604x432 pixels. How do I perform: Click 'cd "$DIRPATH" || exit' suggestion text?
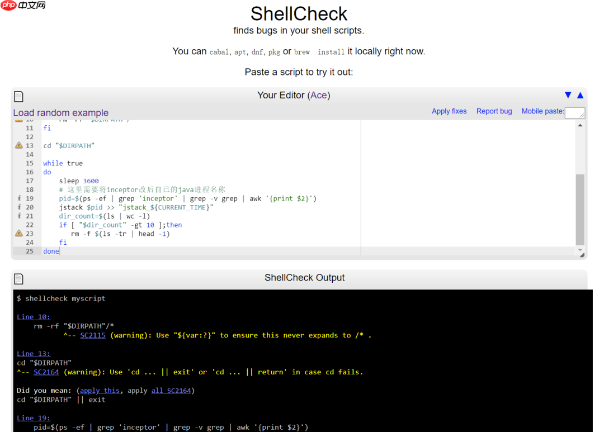coord(61,400)
